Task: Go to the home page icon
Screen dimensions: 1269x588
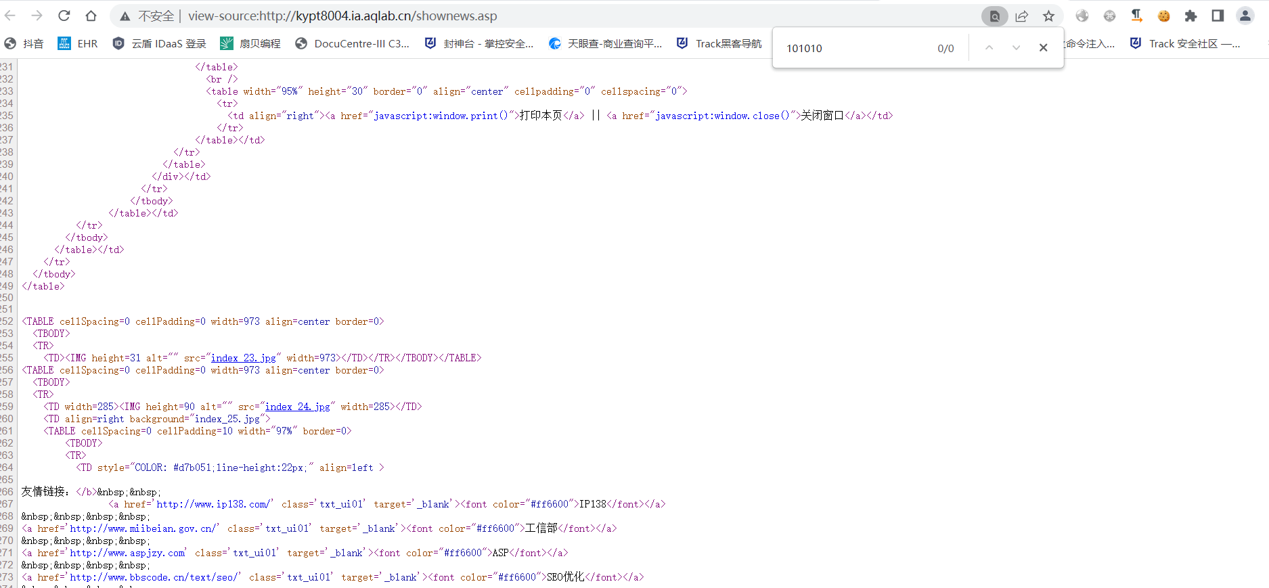Action: tap(91, 16)
